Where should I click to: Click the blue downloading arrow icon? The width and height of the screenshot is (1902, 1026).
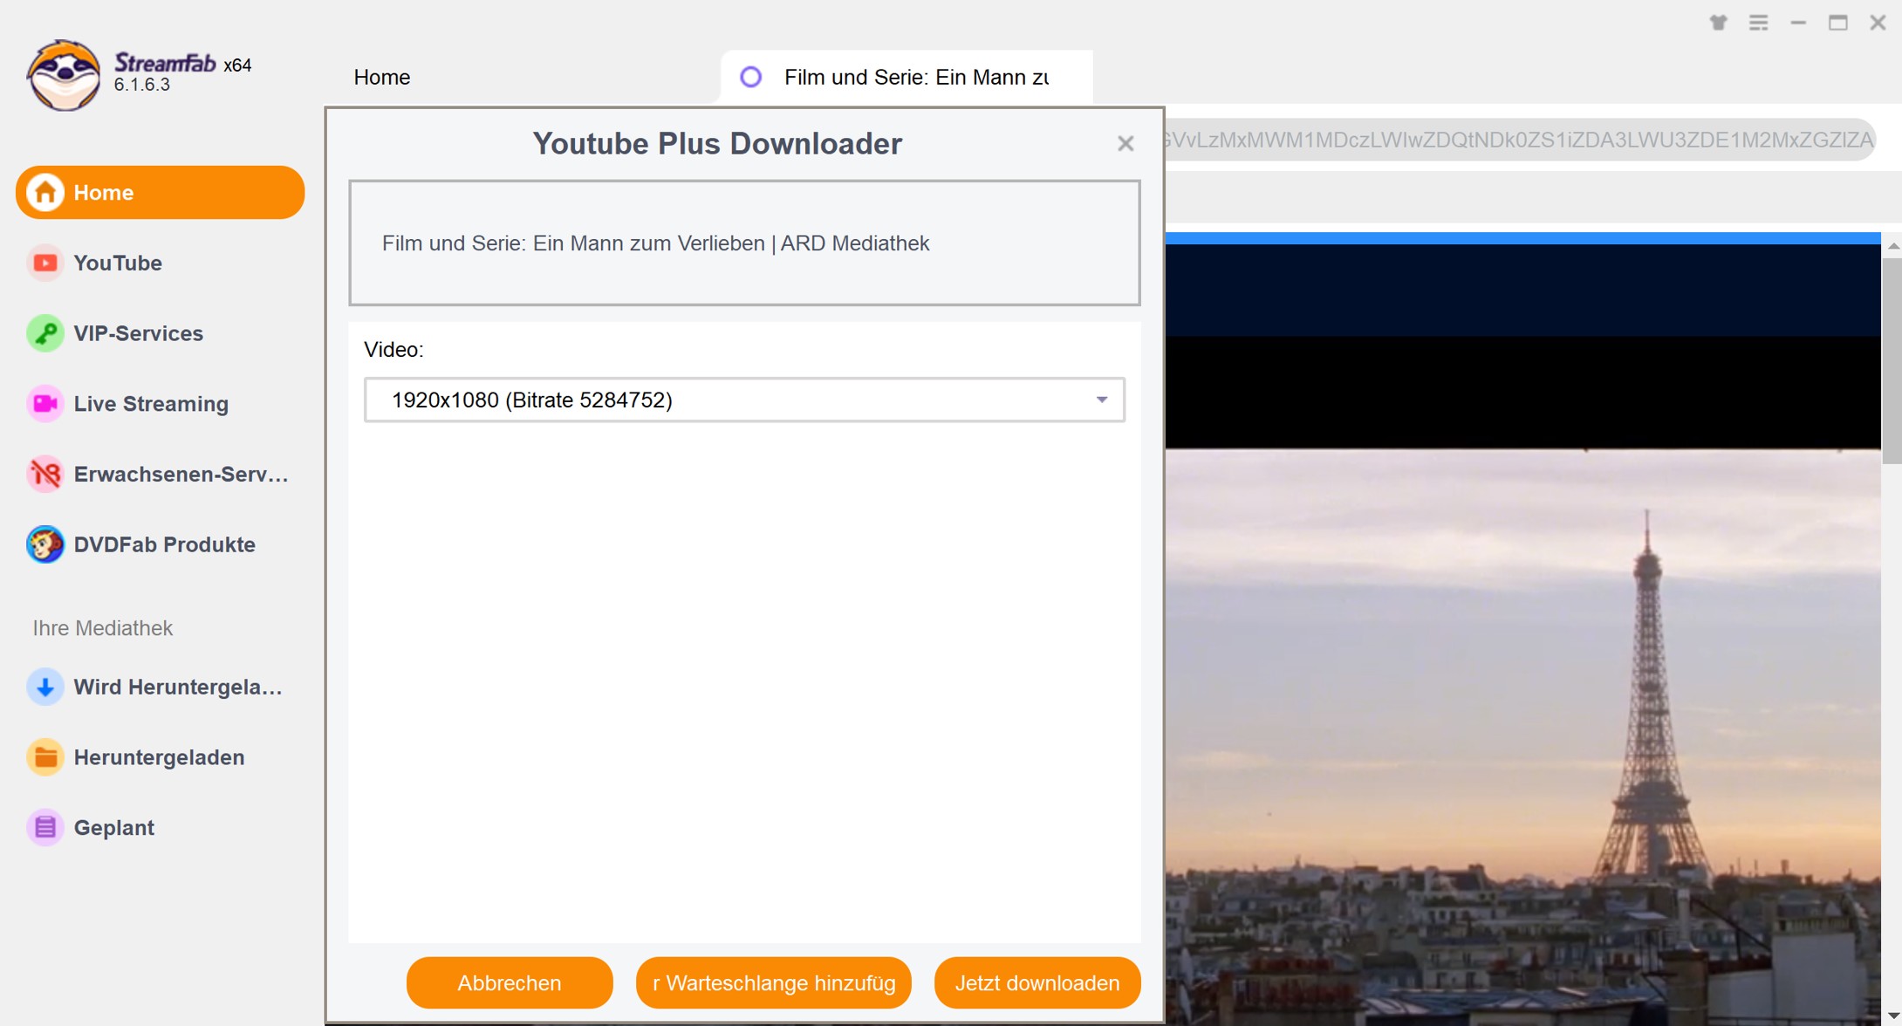point(45,687)
